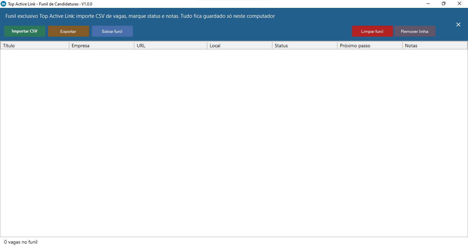The width and height of the screenshot is (468, 246).
Task: Click the banner text 'Funil exclusivo Top Active Link'
Action: 40,16
